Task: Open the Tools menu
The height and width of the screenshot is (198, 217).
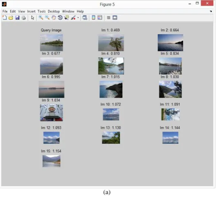Action: [42, 11]
